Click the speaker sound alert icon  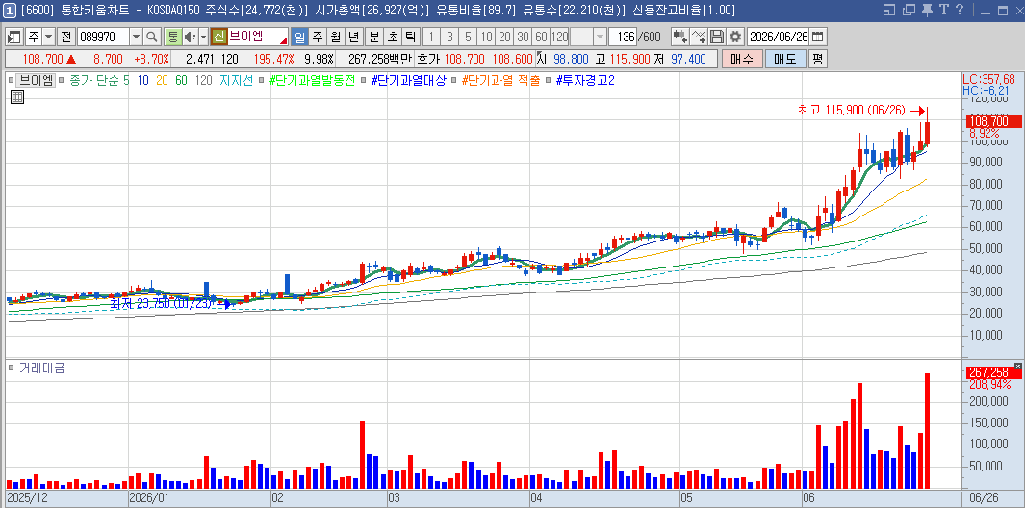tap(191, 37)
